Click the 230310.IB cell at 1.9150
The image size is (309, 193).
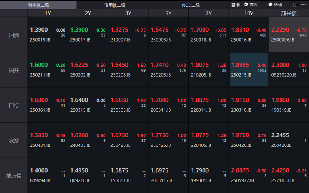[249, 105]
